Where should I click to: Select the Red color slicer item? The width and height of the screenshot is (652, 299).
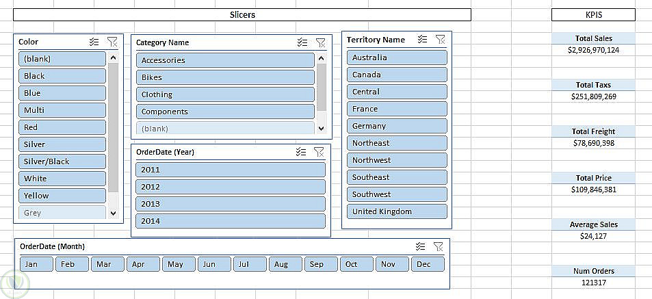click(x=62, y=127)
